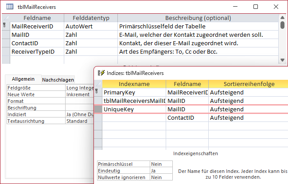The width and height of the screenshot is (288, 184).
Task: Click the empty Beschriftung property field
Action: (x=80, y=108)
